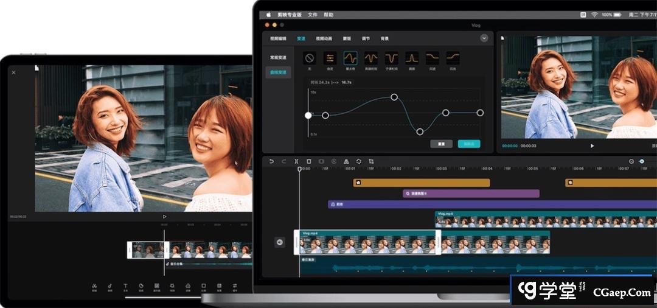Select the Montage speed curve preset
This screenshot has height=308, width=657.
point(350,58)
